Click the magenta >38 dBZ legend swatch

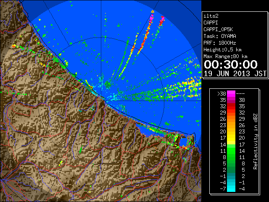(231, 93)
